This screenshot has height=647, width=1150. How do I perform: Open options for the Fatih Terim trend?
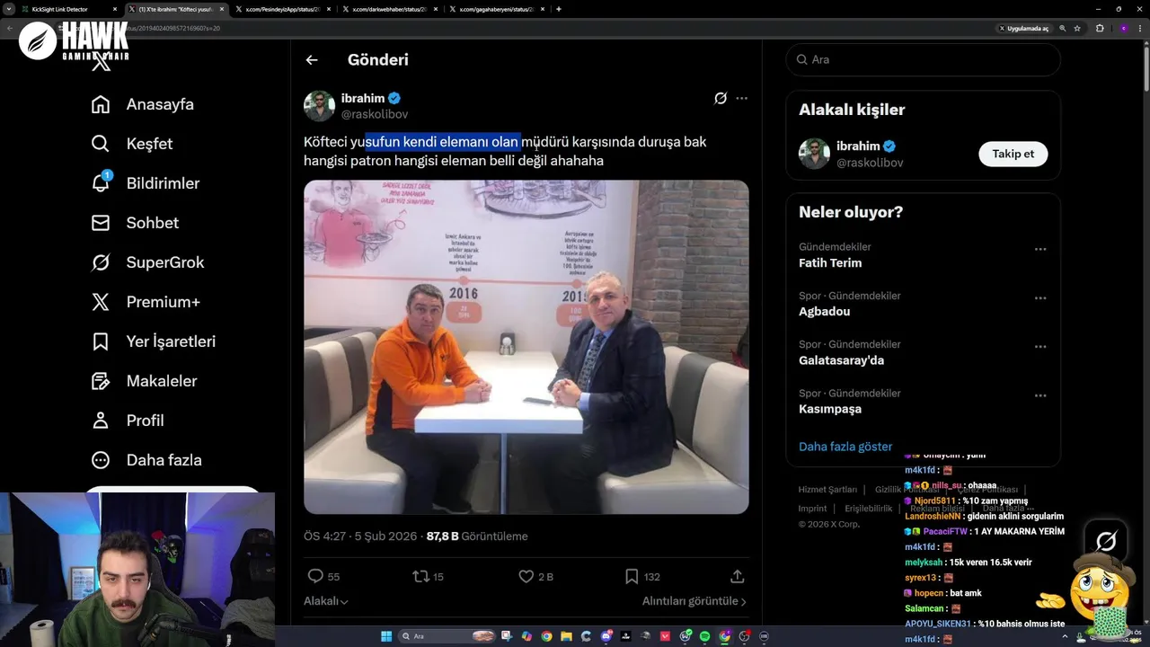[x=1039, y=249]
